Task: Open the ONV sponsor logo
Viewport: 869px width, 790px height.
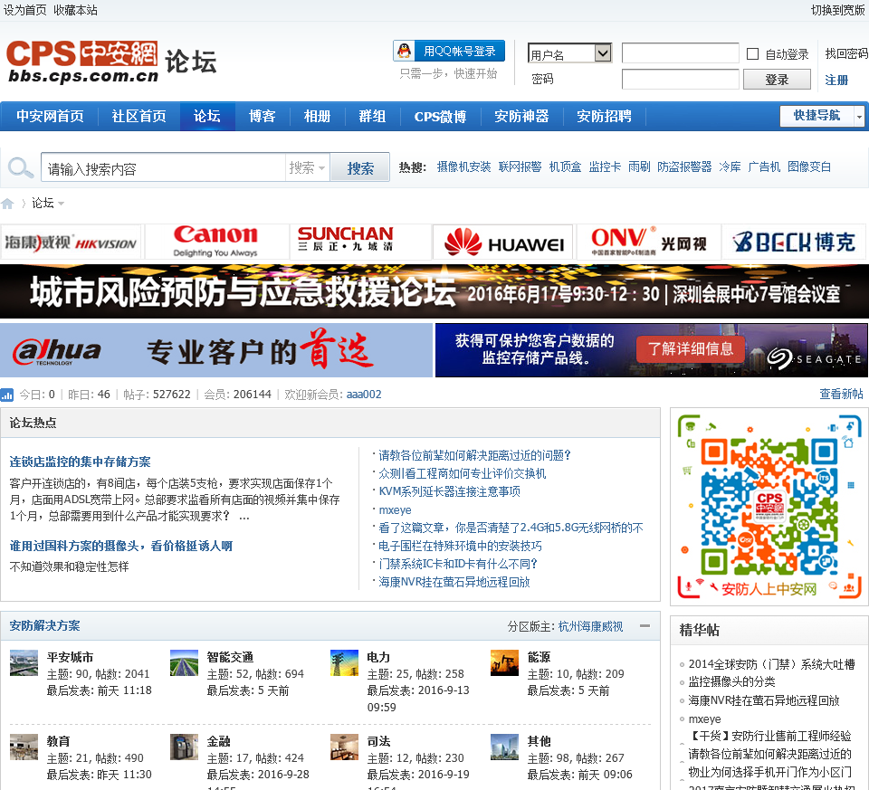Action: [648, 243]
